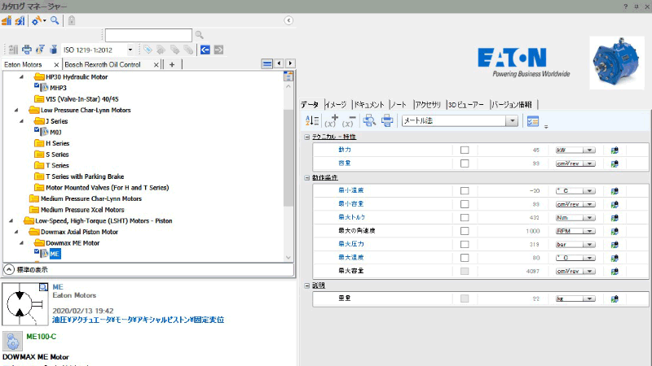Open RPM unit dropdown
The height and width of the screenshot is (366, 652).
tap(589, 231)
